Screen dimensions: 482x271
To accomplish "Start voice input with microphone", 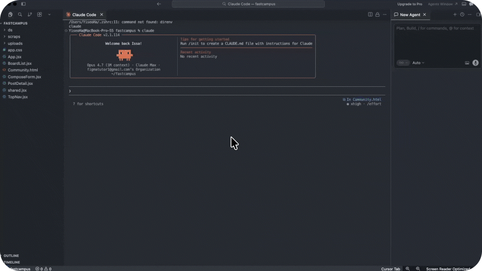I will [475, 63].
